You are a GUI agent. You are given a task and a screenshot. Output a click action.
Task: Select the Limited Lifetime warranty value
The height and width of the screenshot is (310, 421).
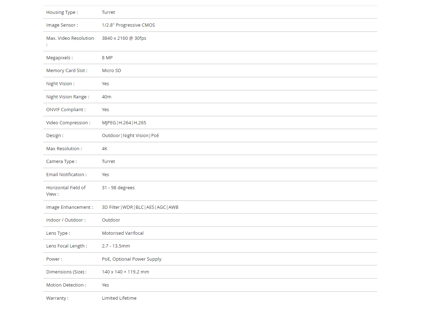click(x=119, y=298)
